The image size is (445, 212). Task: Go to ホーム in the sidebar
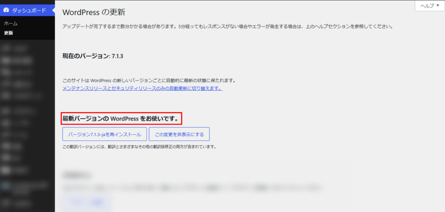click(x=11, y=23)
